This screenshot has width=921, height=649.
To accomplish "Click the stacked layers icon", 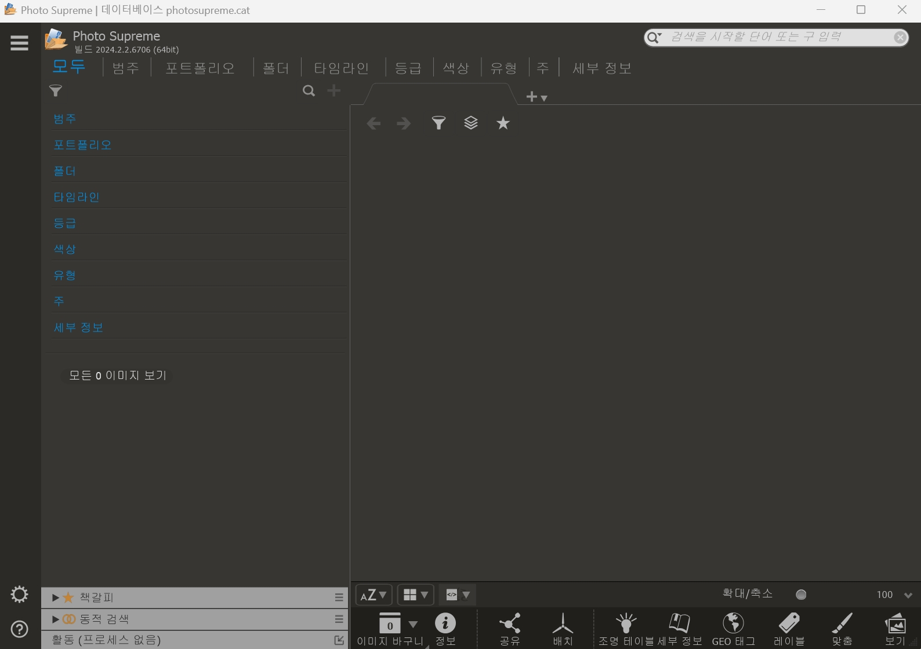I will pyautogui.click(x=471, y=123).
